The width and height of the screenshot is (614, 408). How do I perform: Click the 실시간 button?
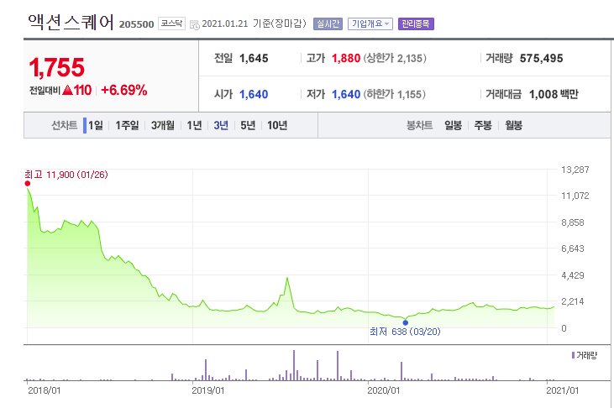[x=328, y=24]
